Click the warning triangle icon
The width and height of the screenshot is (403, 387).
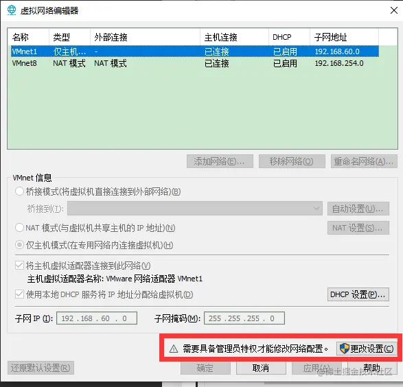pyautogui.click(x=174, y=349)
